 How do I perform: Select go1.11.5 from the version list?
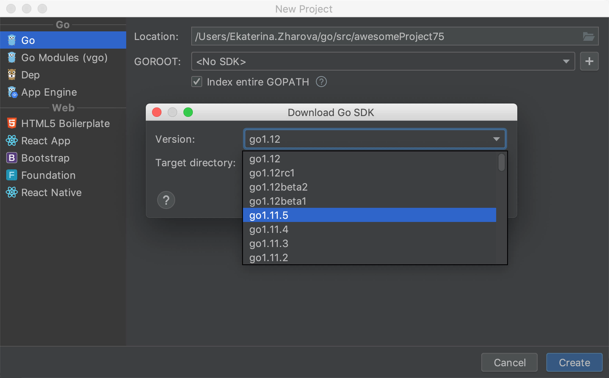point(269,215)
